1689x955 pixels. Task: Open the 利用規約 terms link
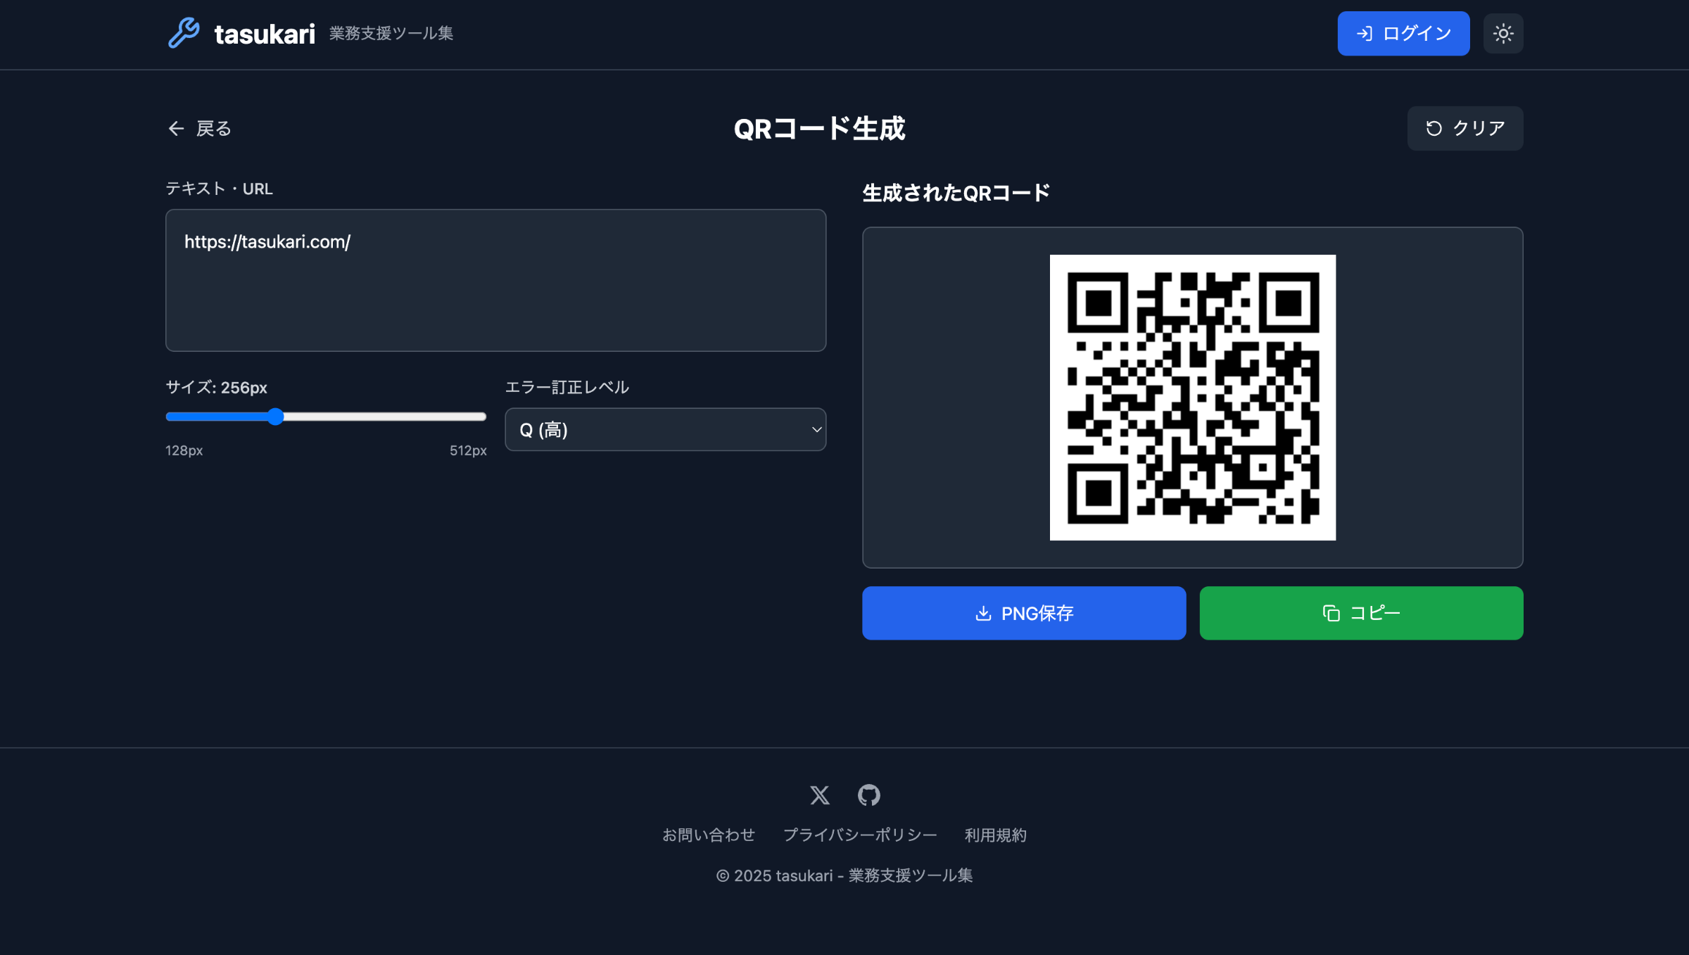[996, 835]
